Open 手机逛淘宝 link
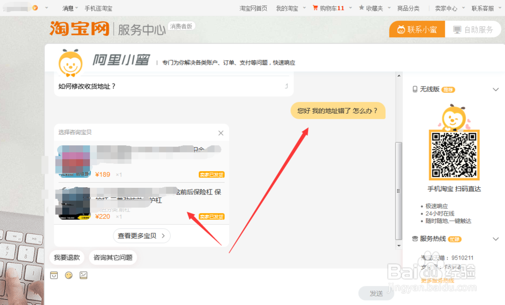505x305 pixels. point(98,9)
